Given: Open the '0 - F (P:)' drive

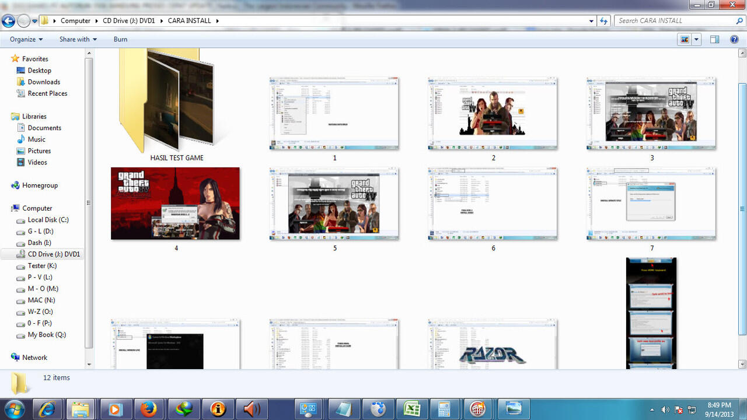Looking at the screenshot, I should click(34, 323).
